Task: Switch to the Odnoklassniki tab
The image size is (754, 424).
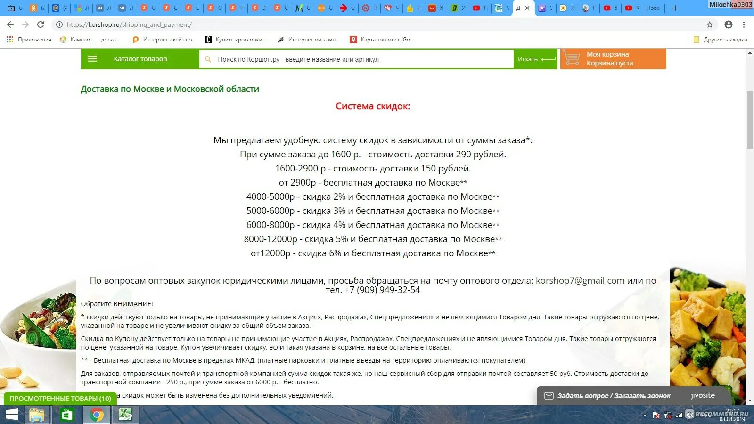Action: tap(37, 8)
